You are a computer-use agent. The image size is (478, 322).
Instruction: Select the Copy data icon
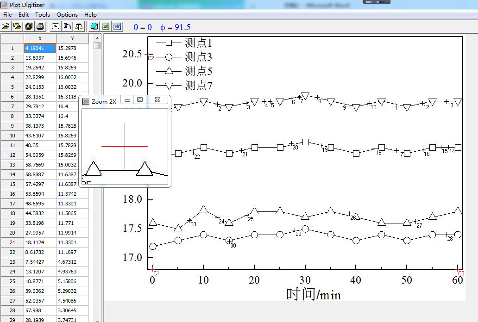tap(67, 26)
